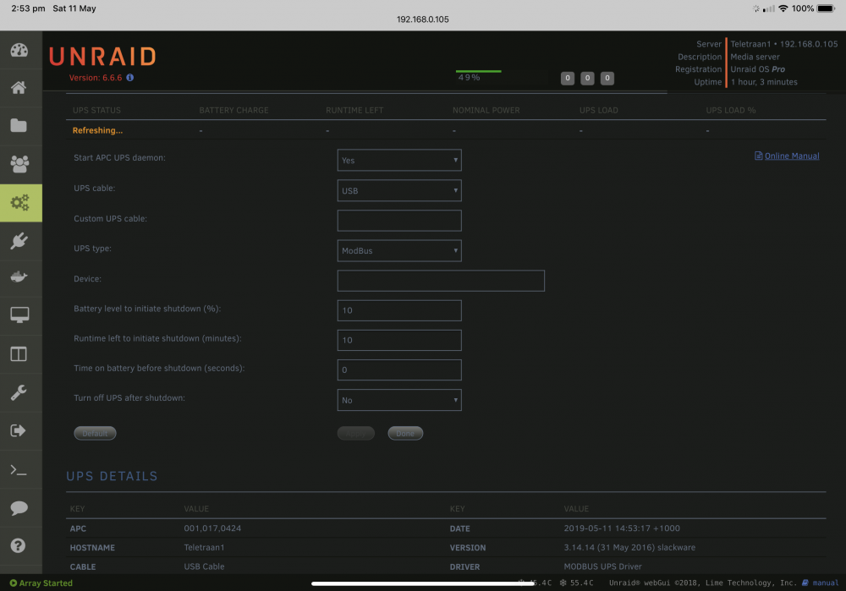This screenshot has height=591, width=846.
Task: Open the split-panel layout icon in sidebar
Action: pos(19,354)
